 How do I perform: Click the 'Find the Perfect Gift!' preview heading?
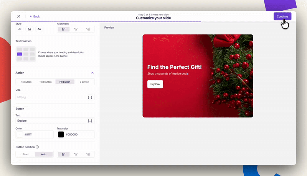(x=175, y=67)
